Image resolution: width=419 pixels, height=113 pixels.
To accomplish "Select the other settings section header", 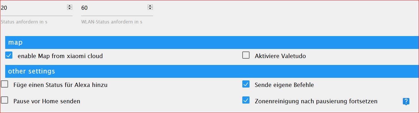I will click(x=212, y=71).
